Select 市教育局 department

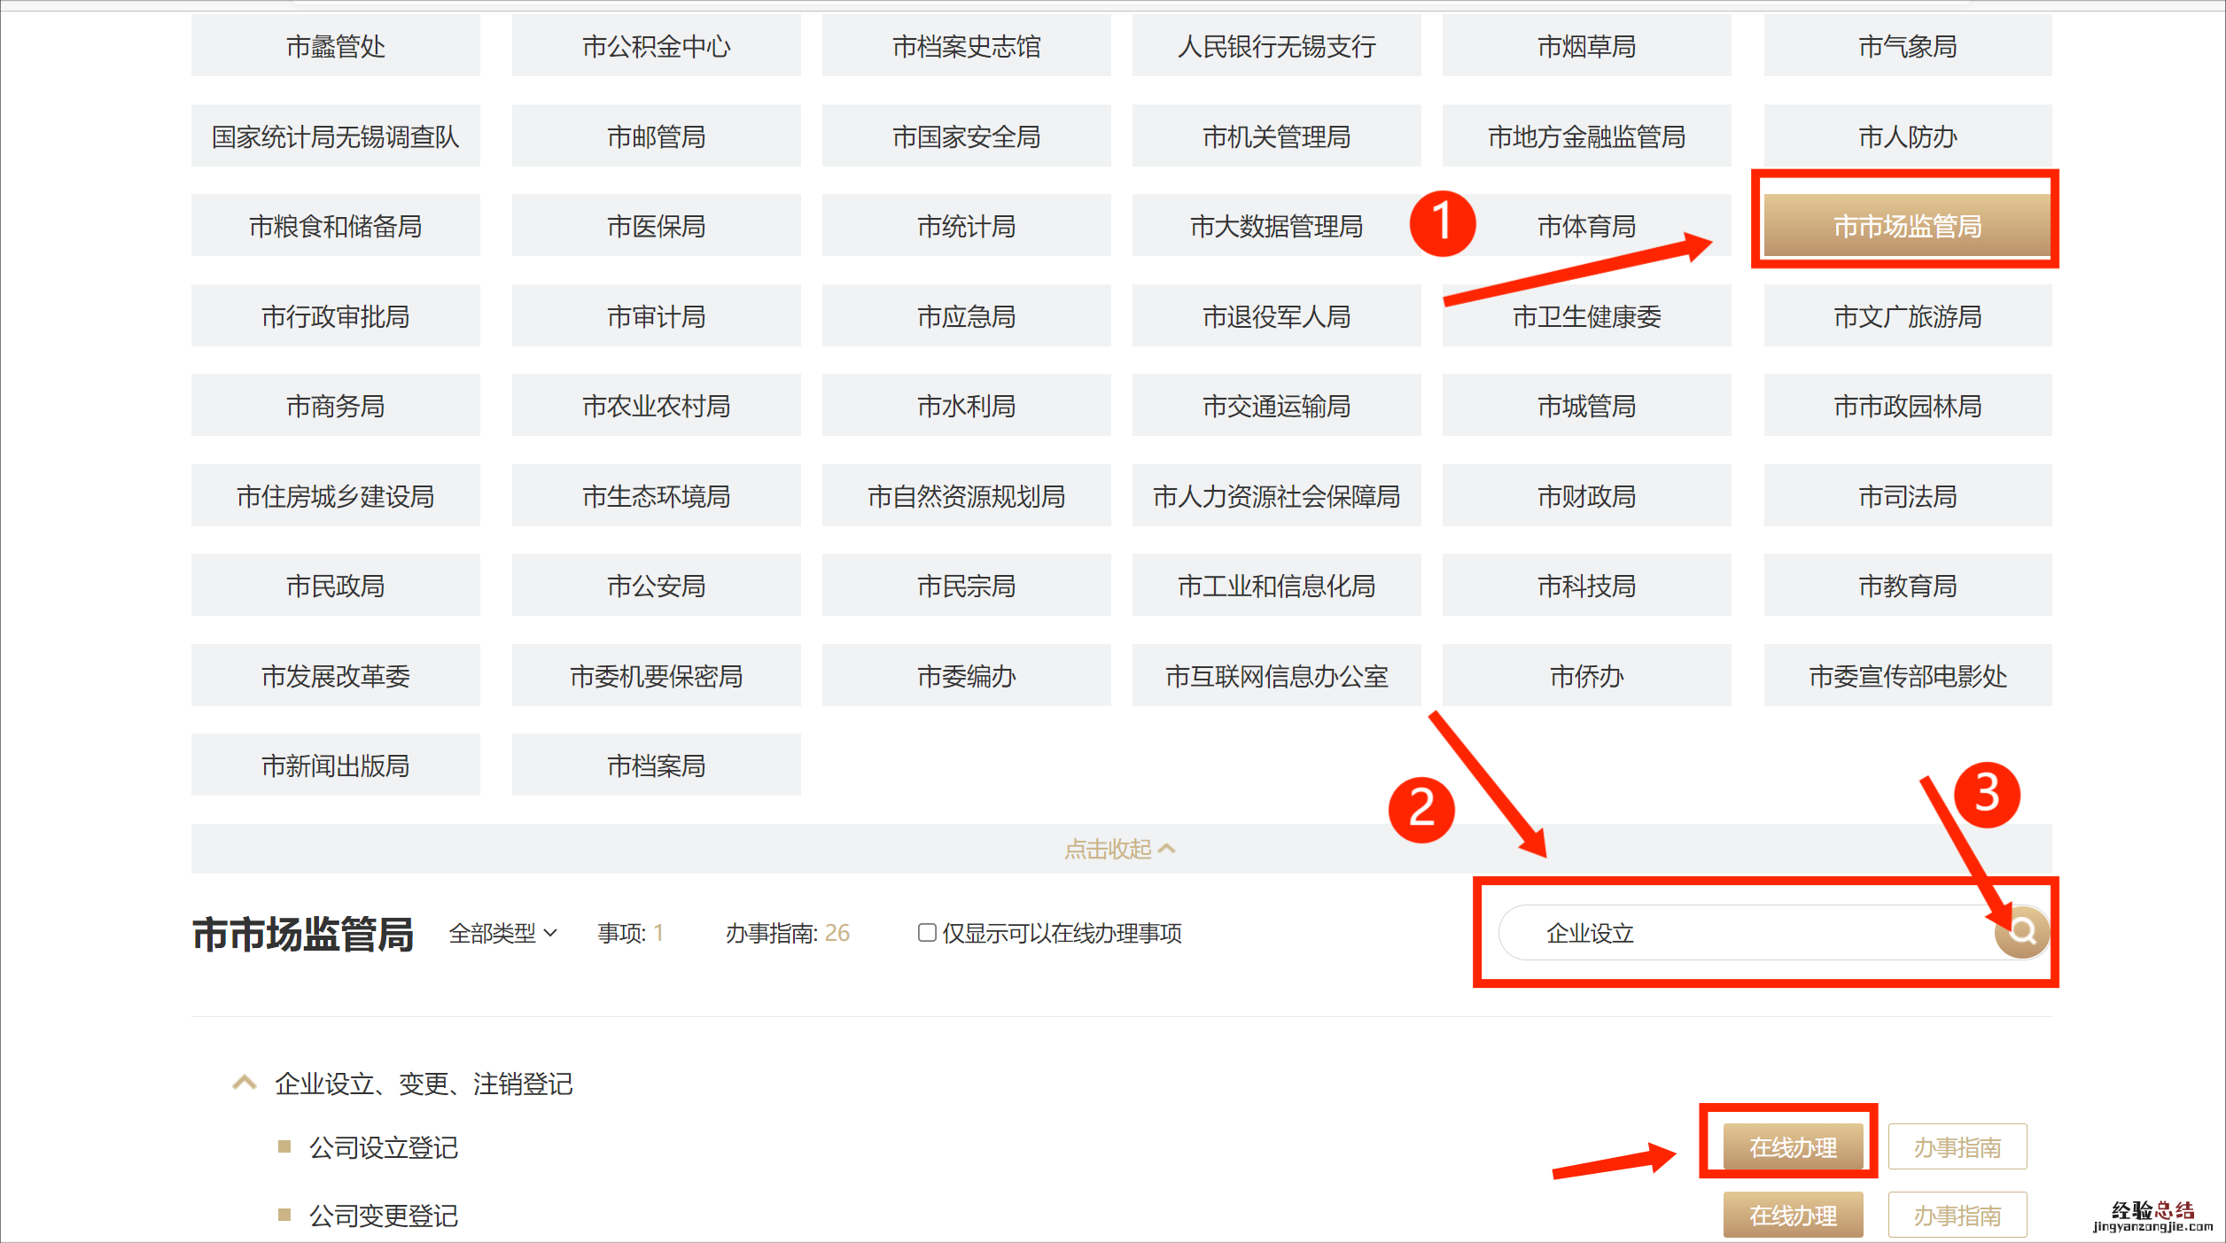click(x=1907, y=586)
